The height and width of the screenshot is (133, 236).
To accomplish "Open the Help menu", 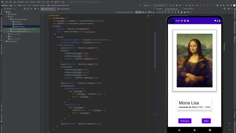I will (x=63, y=2).
